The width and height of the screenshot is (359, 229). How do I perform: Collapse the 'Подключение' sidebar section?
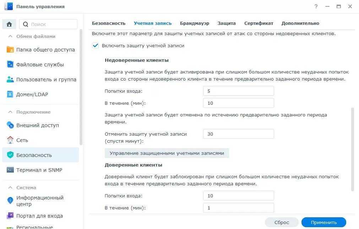coord(10,112)
